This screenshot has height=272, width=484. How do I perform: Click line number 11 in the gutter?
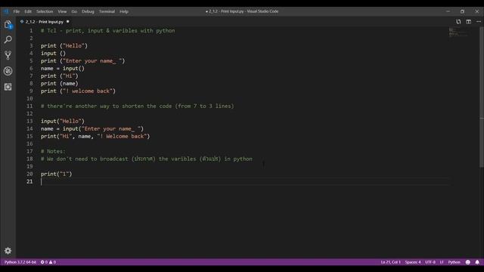pos(29,106)
